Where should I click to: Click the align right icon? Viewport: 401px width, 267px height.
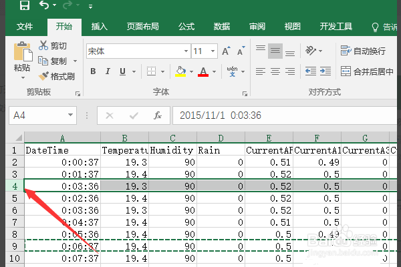coord(290,71)
